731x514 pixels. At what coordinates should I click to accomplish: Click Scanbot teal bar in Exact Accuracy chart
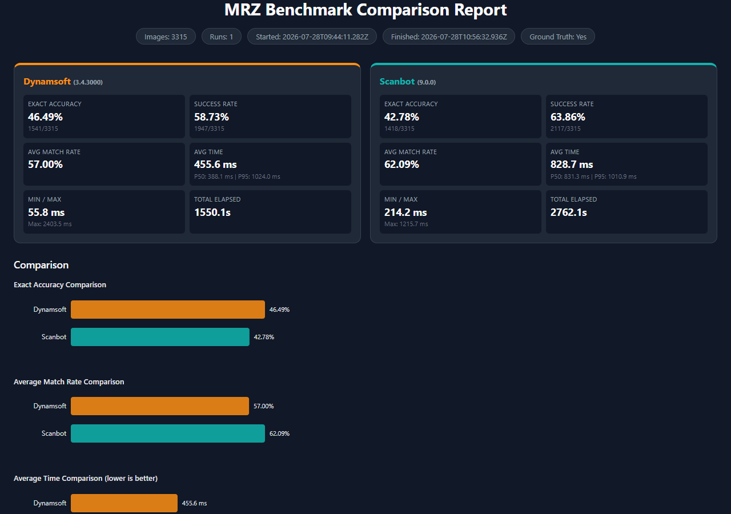coord(160,337)
